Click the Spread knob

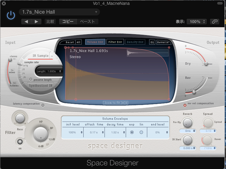(x=208, y=123)
